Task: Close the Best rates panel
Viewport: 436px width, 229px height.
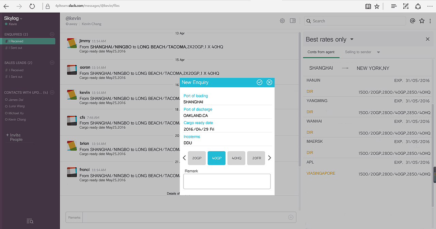Action: coord(427,39)
